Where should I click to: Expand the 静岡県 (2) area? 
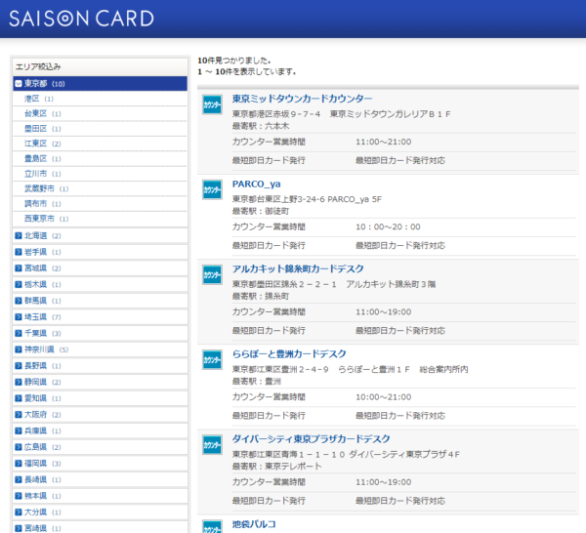(x=101, y=382)
